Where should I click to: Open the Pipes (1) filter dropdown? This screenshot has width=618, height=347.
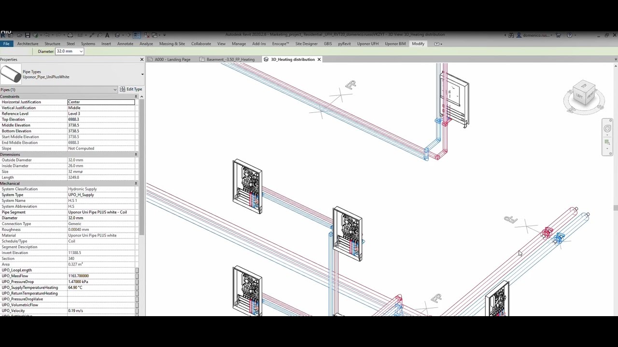point(115,90)
